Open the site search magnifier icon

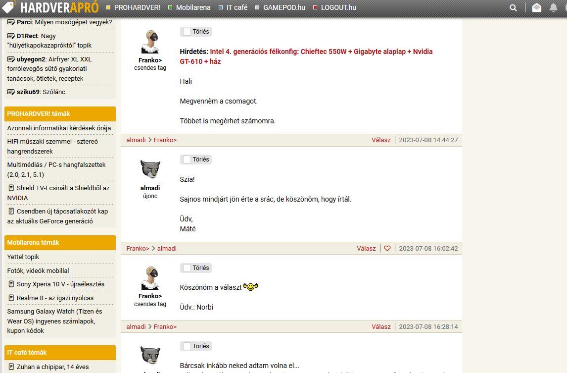(x=513, y=7)
